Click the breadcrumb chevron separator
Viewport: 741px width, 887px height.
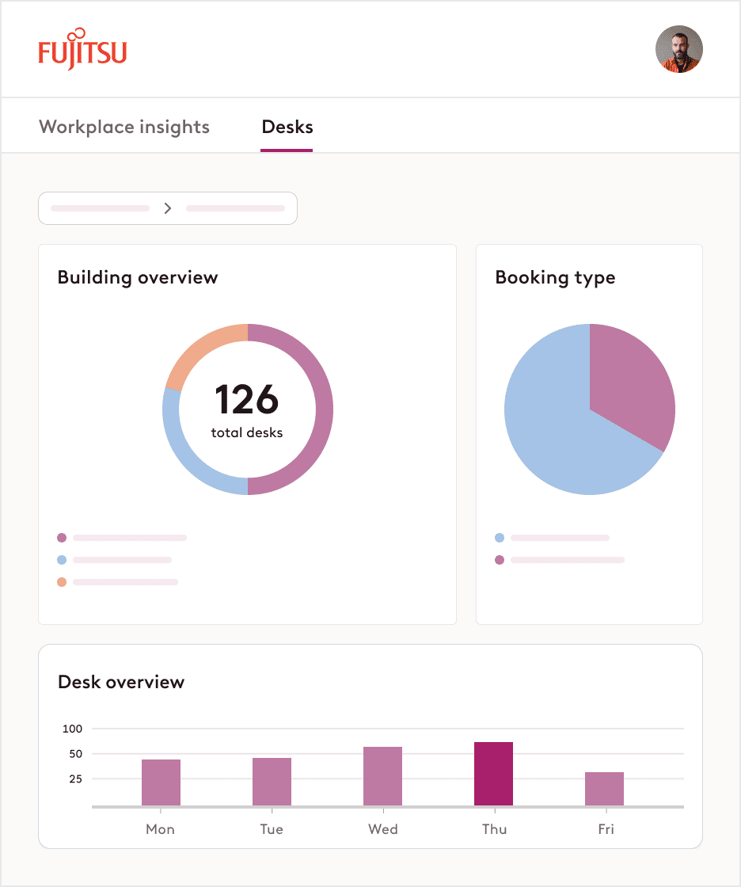167,208
